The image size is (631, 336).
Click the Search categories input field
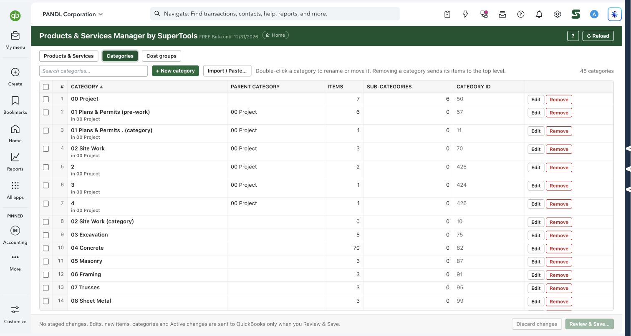(93, 71)
